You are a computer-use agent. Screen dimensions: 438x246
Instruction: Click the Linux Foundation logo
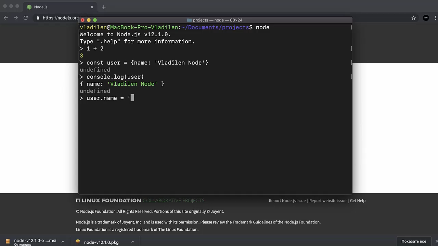point(140,201)
